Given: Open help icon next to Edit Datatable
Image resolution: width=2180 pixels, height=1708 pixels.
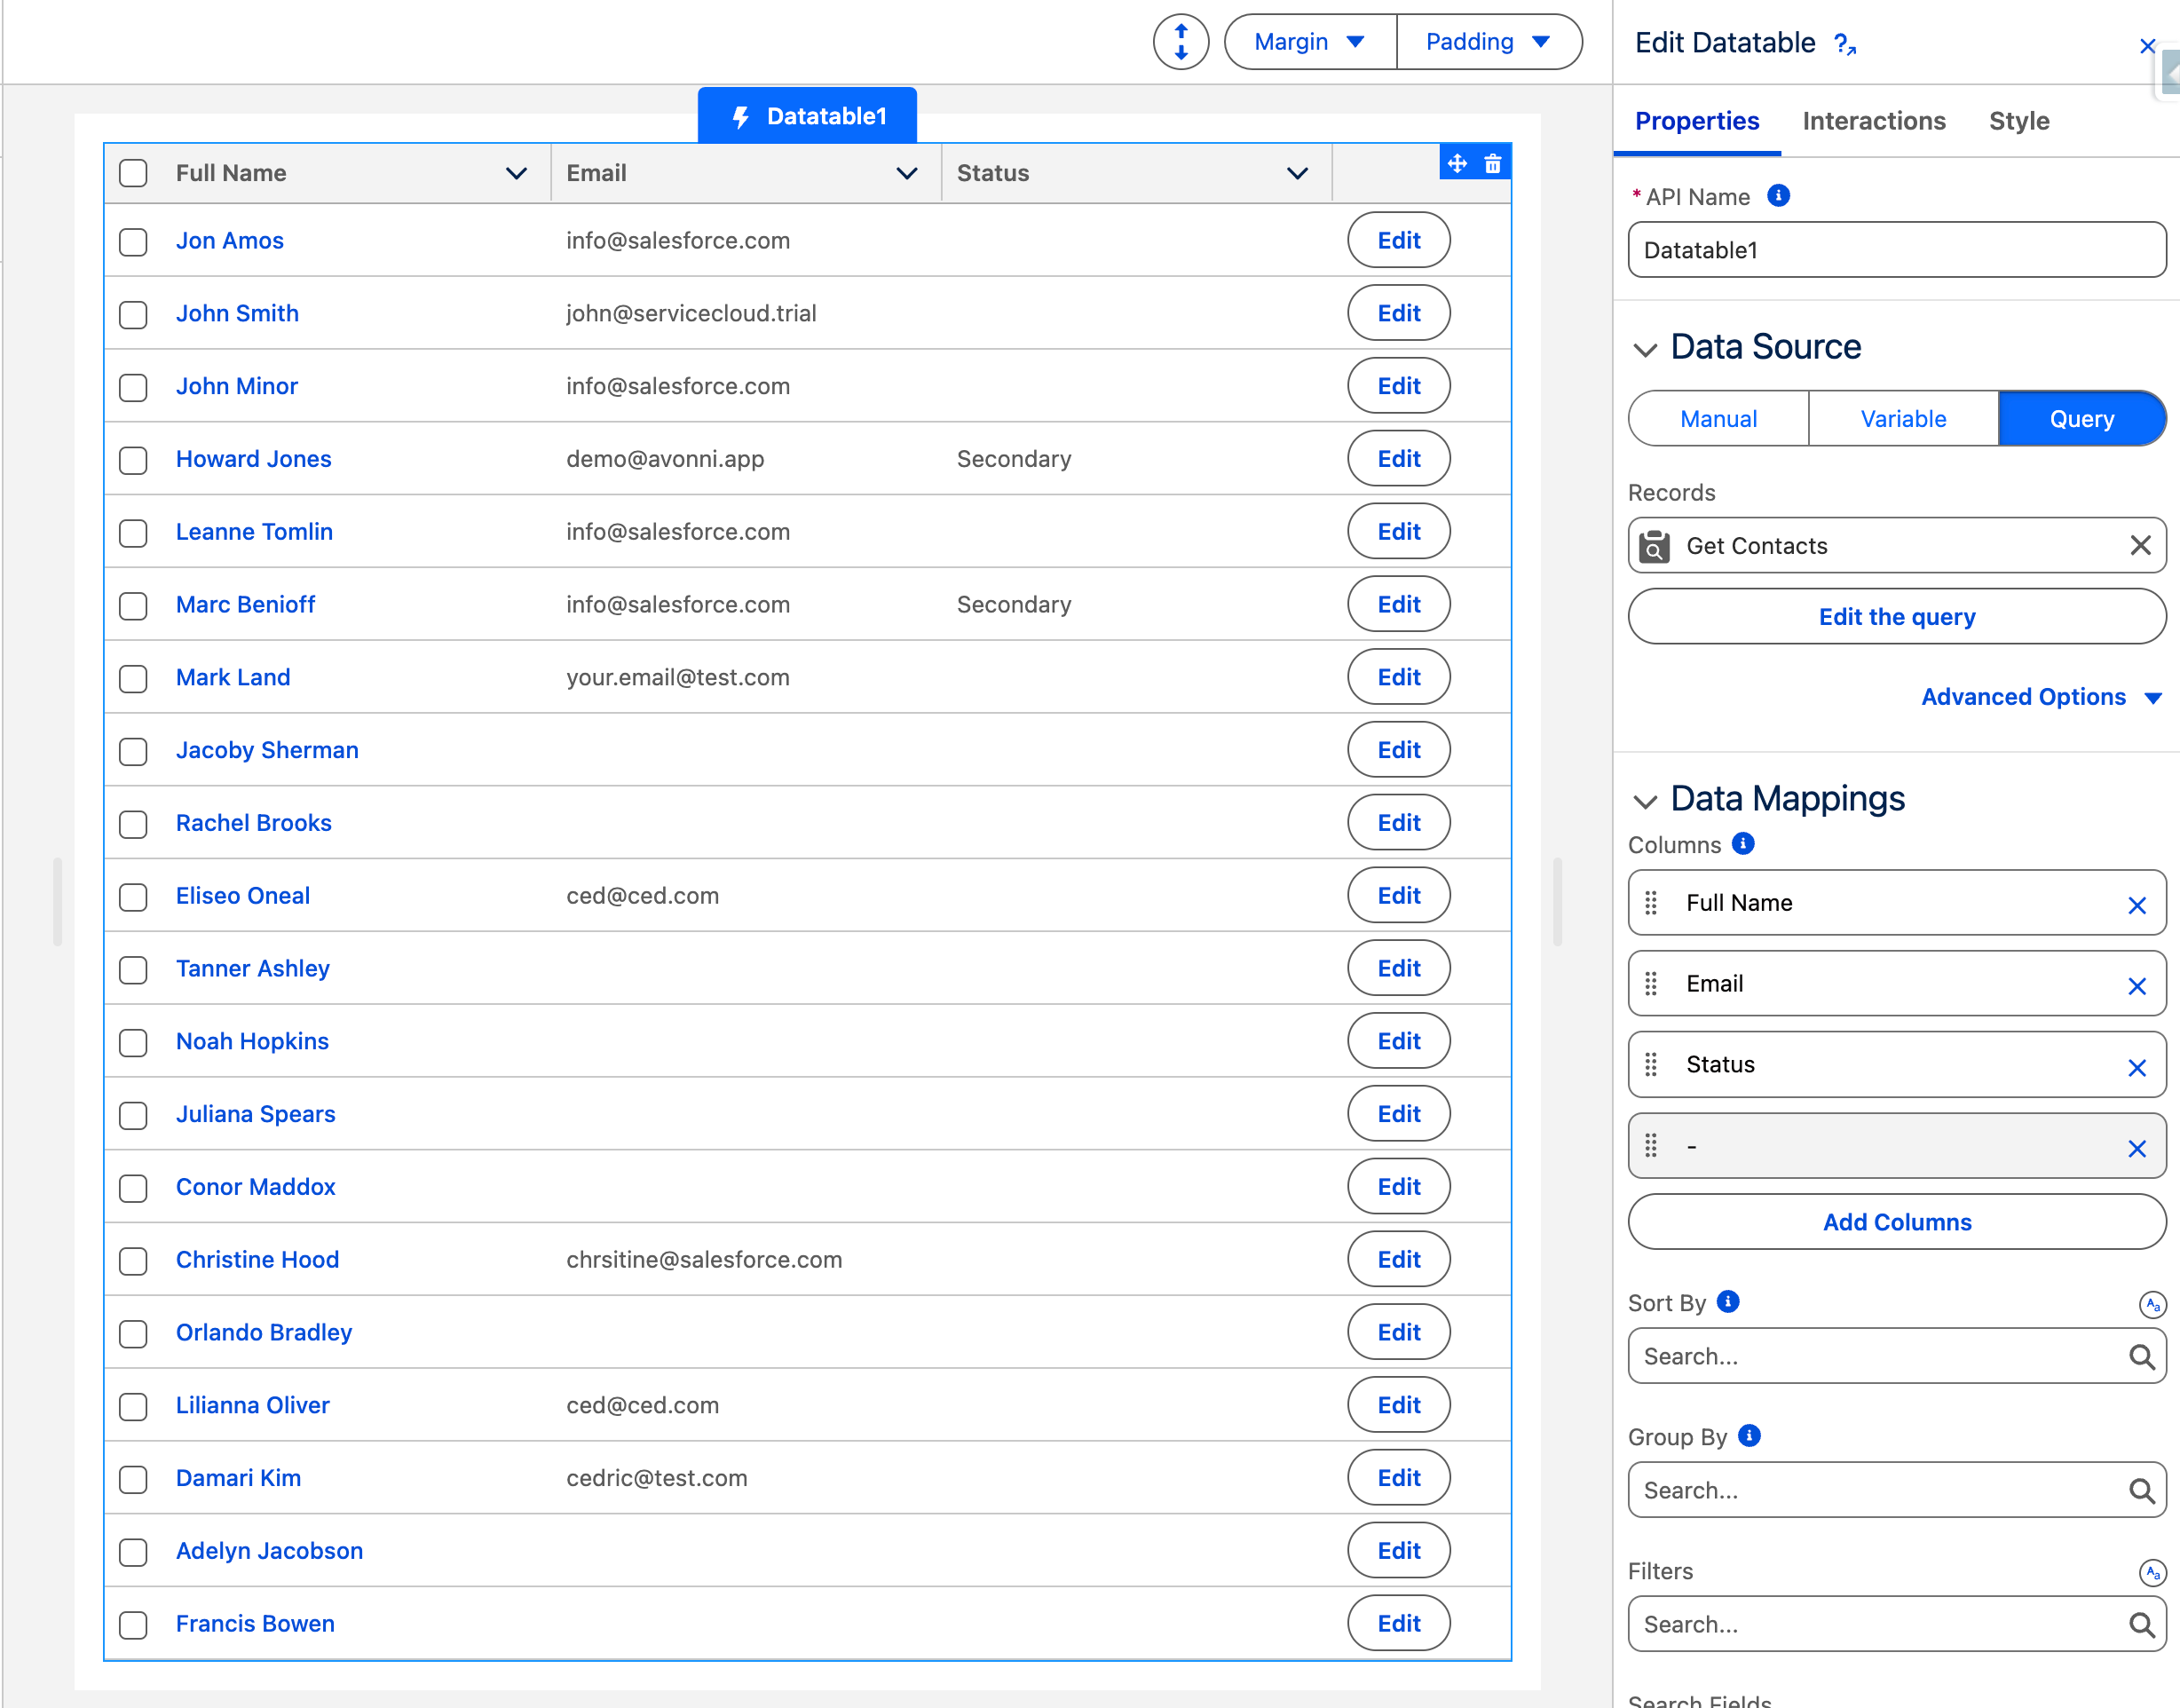Looking at the screenshot, I should pos(1844,44).
